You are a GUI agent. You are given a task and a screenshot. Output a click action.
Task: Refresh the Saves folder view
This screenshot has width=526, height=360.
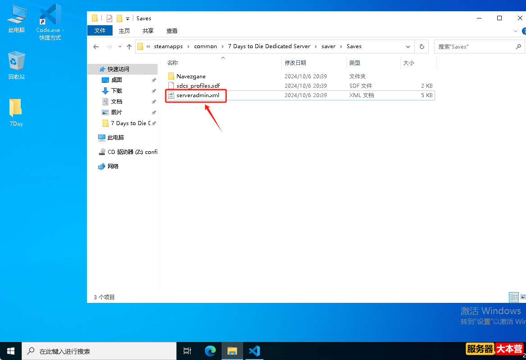tap(422, 47)
